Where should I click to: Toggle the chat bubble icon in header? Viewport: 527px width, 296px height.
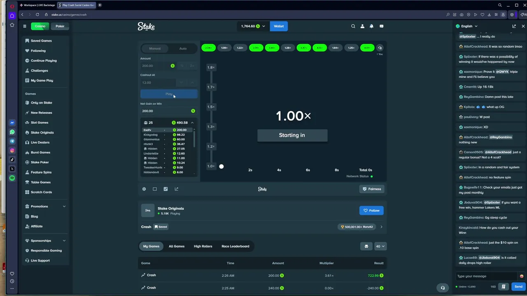pos(381,26)
